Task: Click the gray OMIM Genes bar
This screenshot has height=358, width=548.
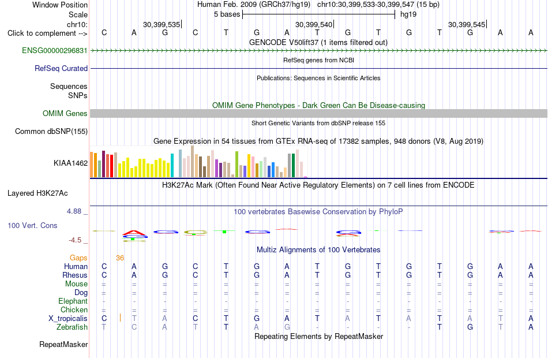Action: click(x=319, y=113)
